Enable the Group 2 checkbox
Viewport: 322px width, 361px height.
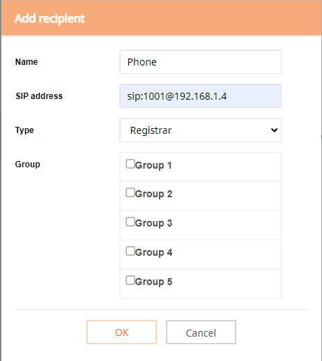click(x=130, y=192)
